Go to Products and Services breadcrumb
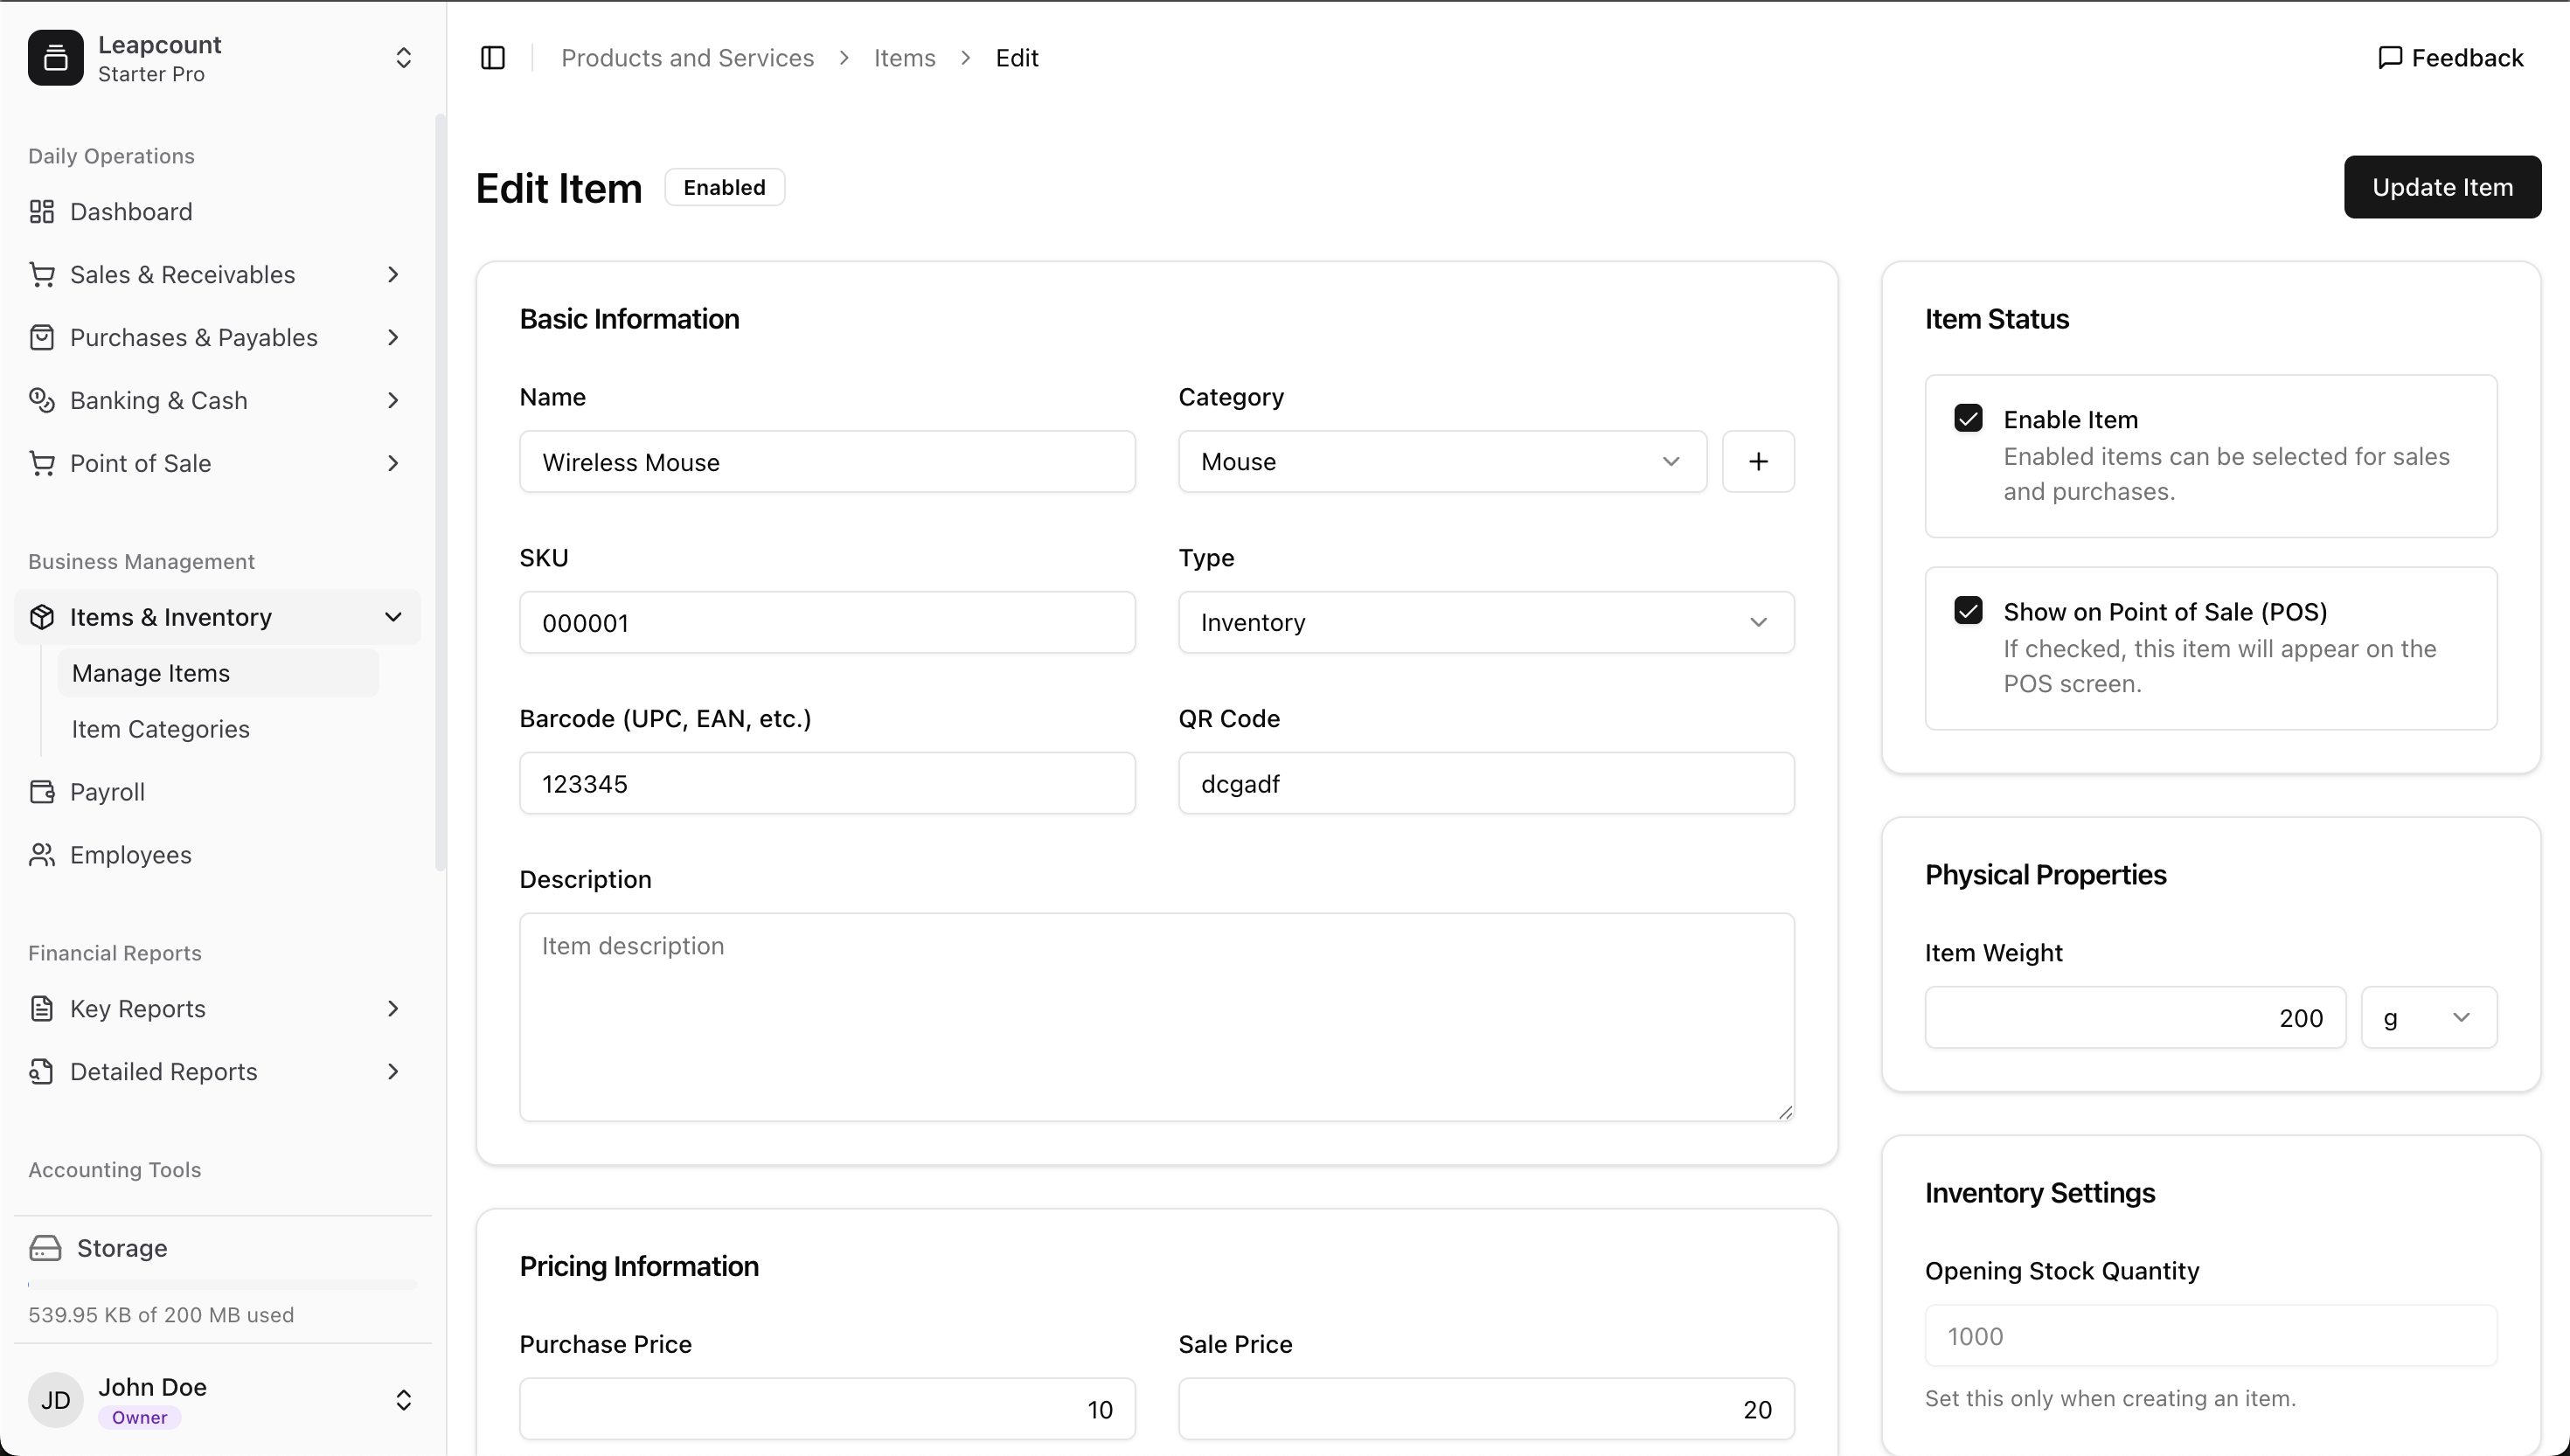2570x1456 pixels. point(687,58)
